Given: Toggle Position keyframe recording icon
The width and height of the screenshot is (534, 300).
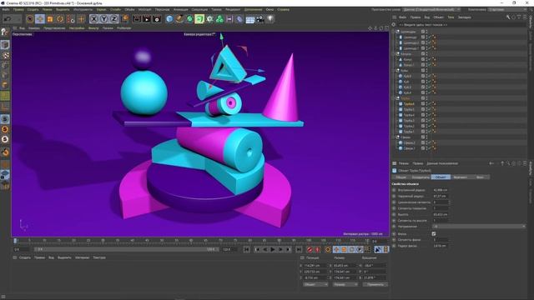Looking at the screenshot, I should pyautogui.click(x=336, y=250).
